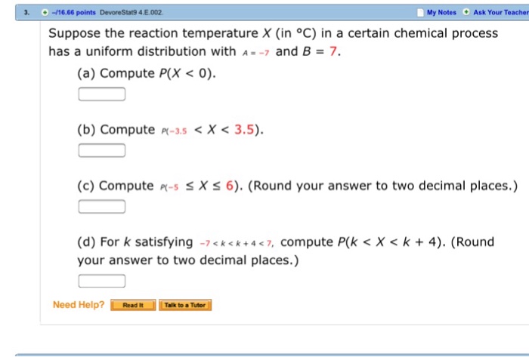Select the answer field under part (c)
This screenshot has width=529, height=357.
coord(102,207)
